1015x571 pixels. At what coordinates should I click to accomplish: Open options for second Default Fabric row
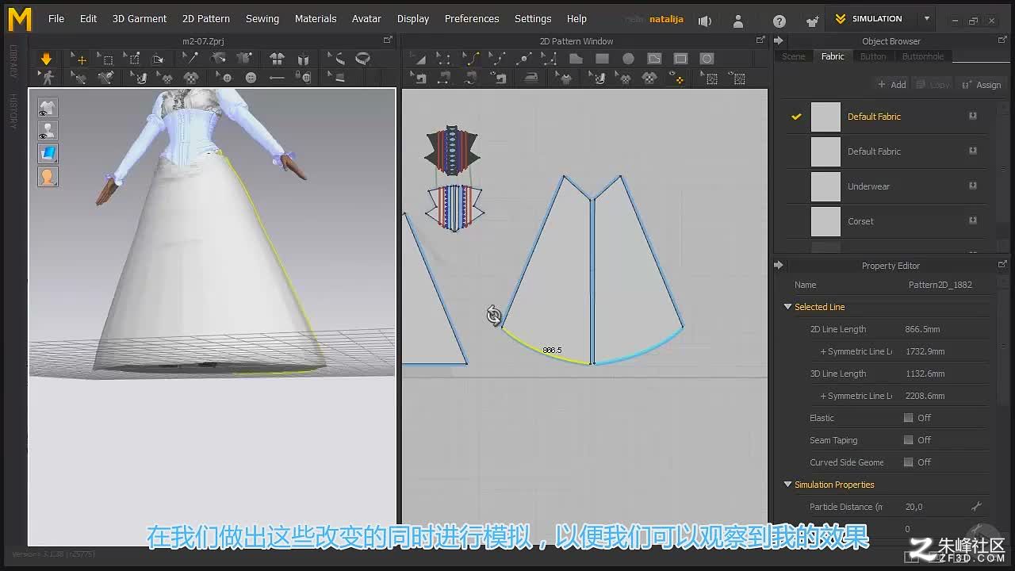pyautogui.click(x=972, y=151)
